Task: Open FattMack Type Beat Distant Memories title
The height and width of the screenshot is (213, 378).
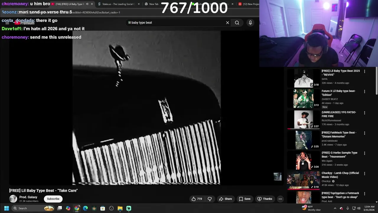Action: 339,135
